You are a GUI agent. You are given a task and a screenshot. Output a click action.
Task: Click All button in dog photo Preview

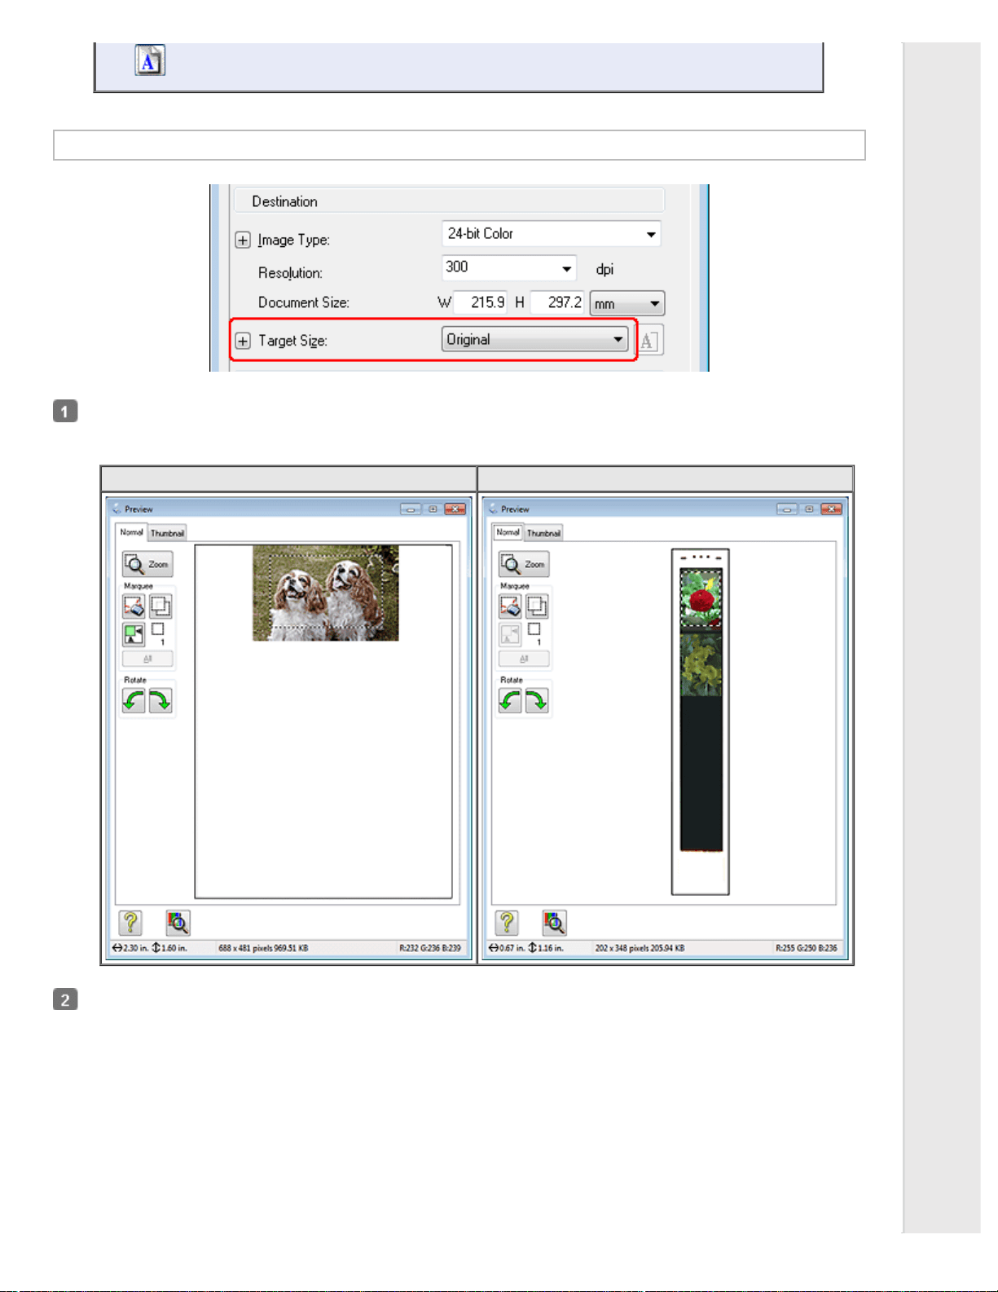click(x=147, y=659)
